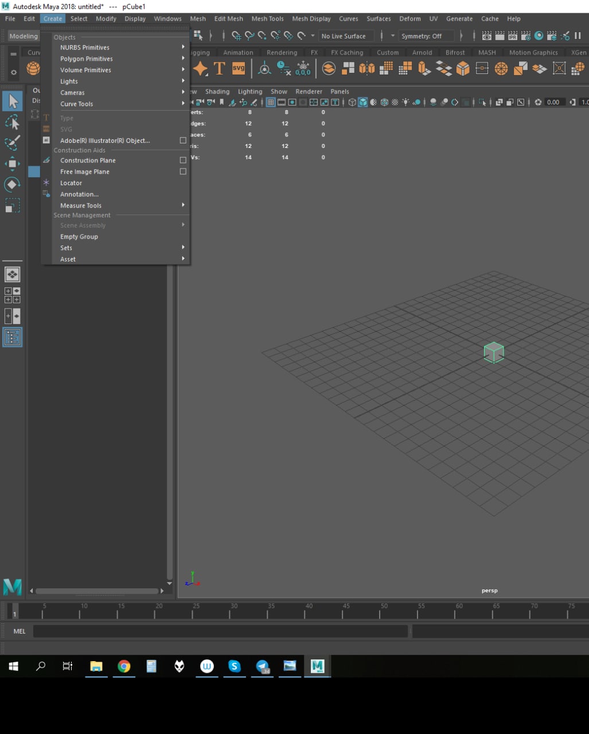Viewport: 589px width, 734px height.
Task: Toggle Use All Lights bulb icon
Action: pos(406,102)
